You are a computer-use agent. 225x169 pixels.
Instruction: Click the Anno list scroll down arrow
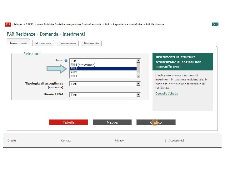click(138, 76)
